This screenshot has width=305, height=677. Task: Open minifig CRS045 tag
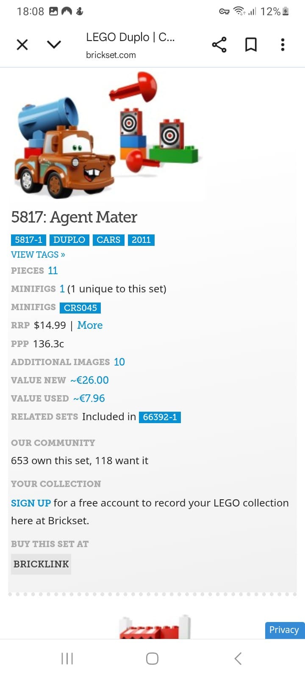click(80, 308)
